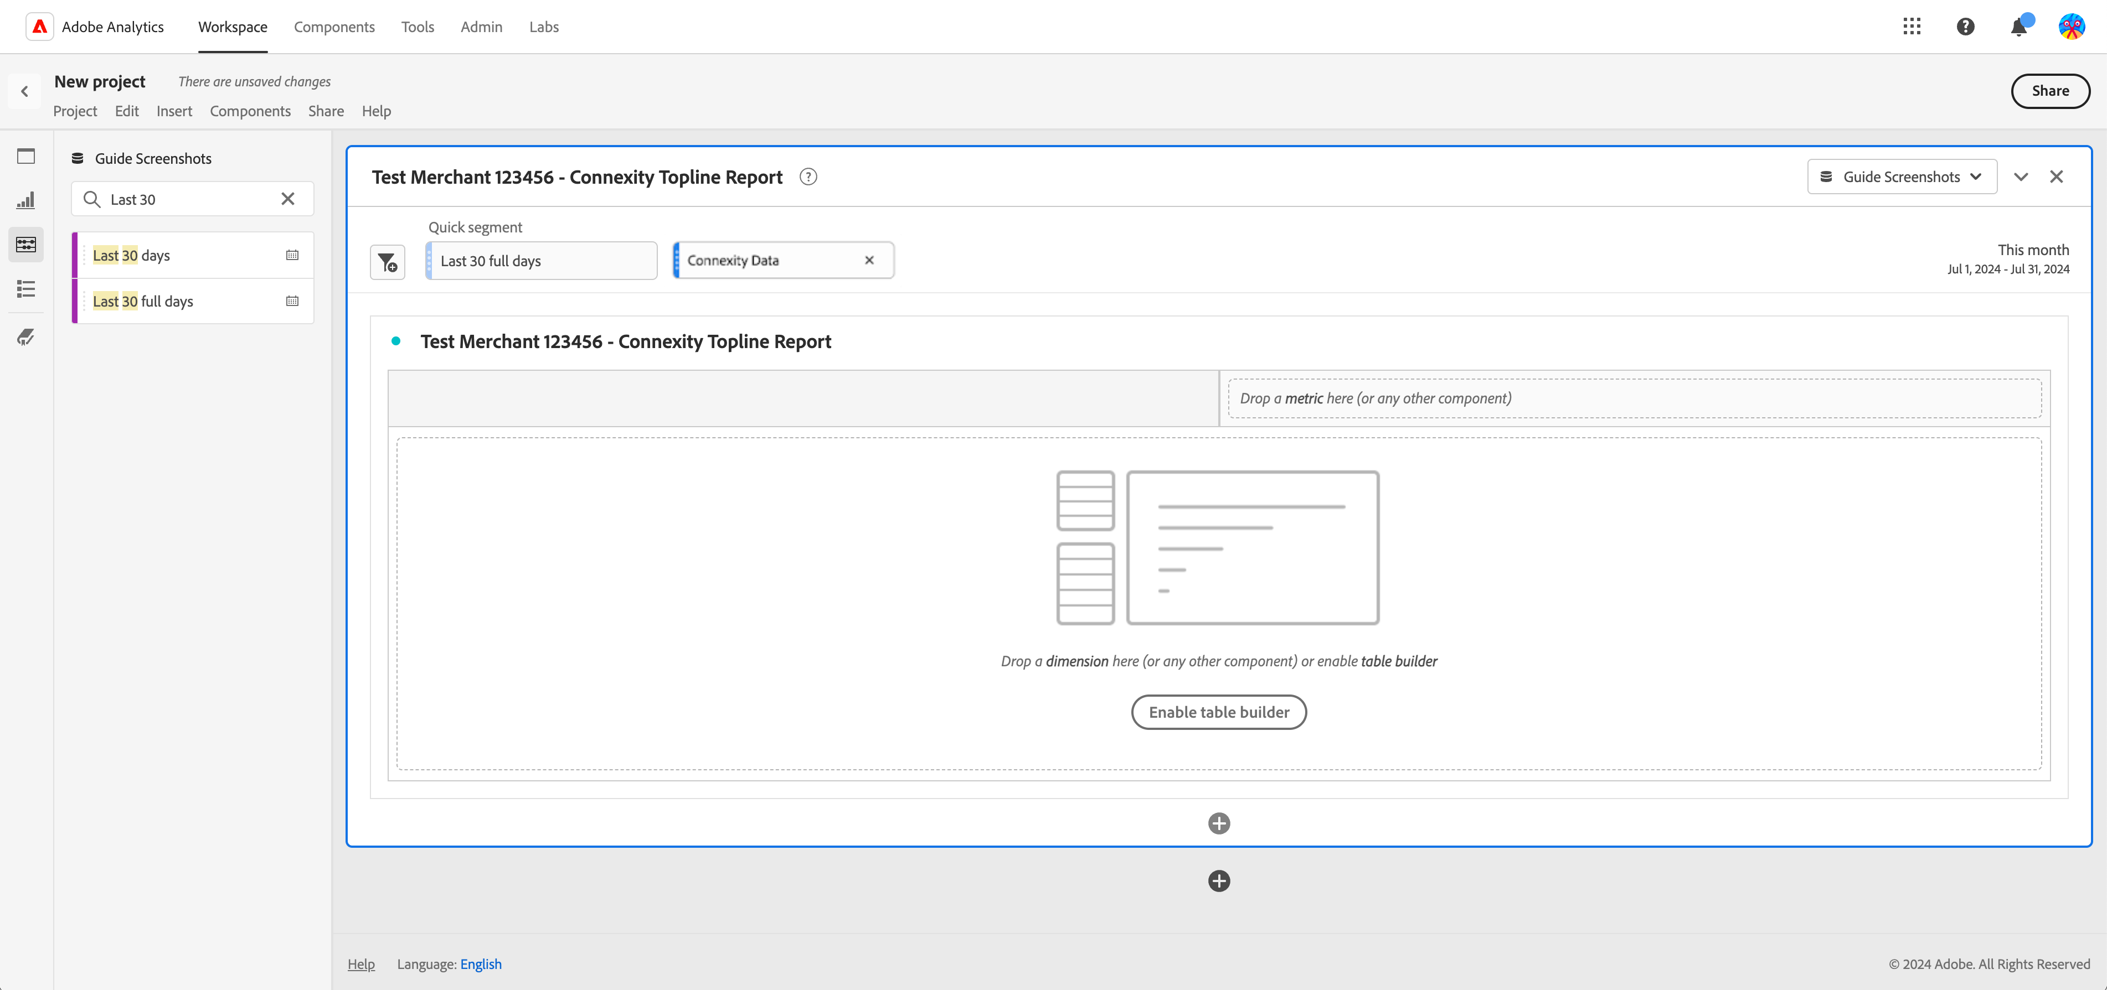Image resolution: width=2107 pixels, height=990 pixels.
Task: Open the Labs navigation tab
Action: 543,27
